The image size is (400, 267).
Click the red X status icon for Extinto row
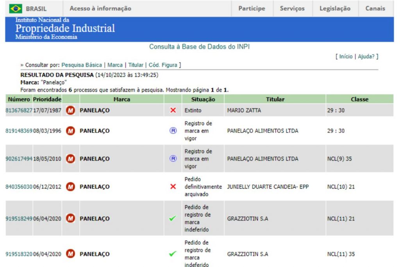click(x=173, y=110)
